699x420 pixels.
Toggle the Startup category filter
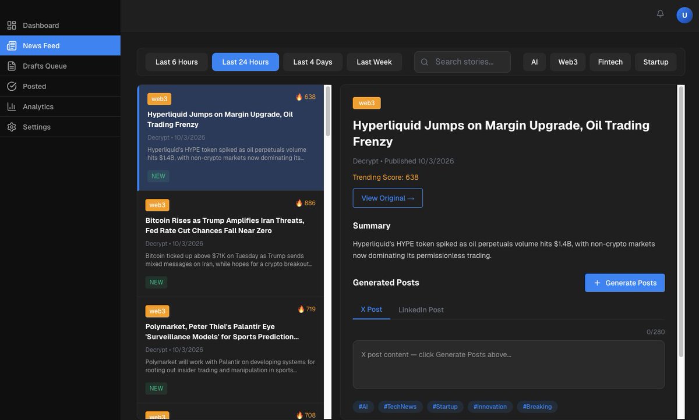pyautogui.click(x=656, y=62)
